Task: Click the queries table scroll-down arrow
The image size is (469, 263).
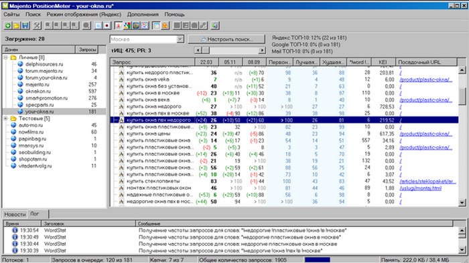Action: pos(462,202)
